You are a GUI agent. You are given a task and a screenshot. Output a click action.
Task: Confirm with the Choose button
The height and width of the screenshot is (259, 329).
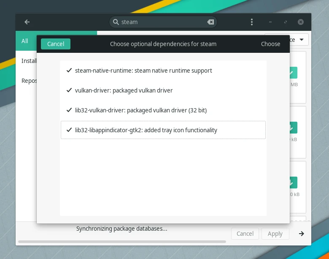[270, 44]
